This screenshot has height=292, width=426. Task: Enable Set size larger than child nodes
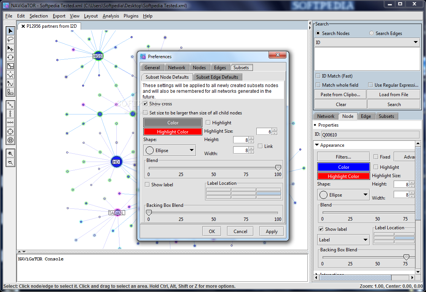coord(146,113)
